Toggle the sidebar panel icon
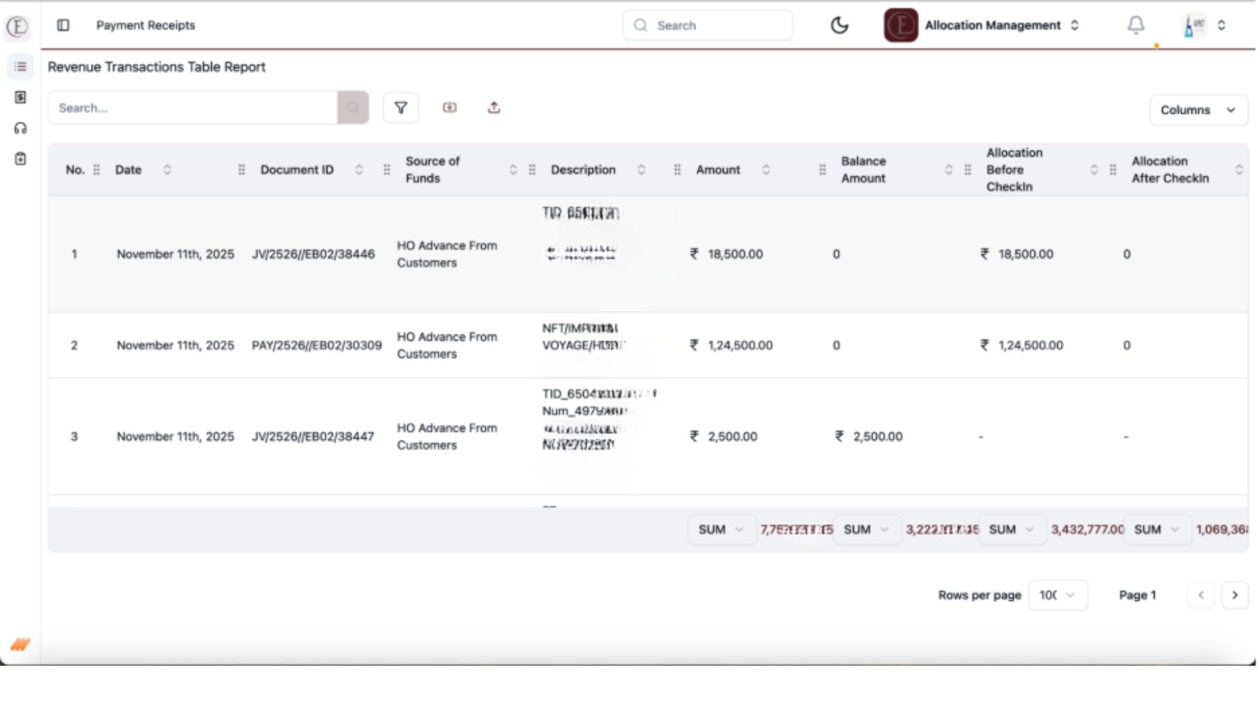 tap(63, 25)
